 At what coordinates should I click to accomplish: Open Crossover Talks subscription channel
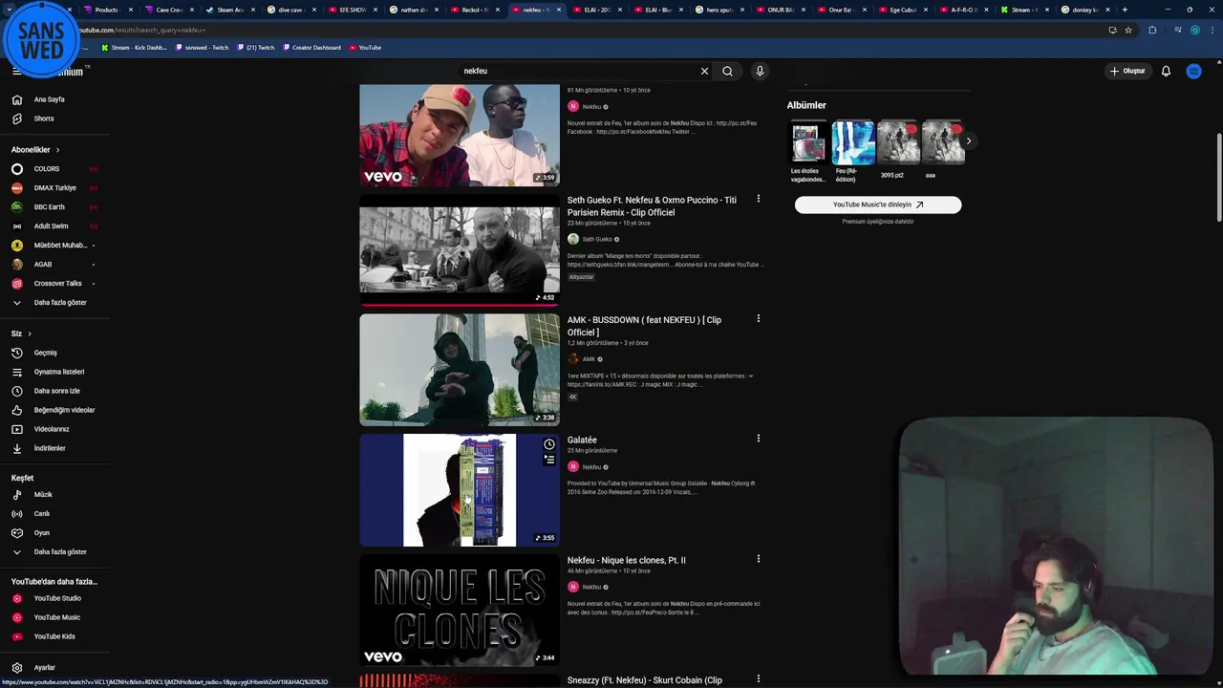click(x=54, y=284)
